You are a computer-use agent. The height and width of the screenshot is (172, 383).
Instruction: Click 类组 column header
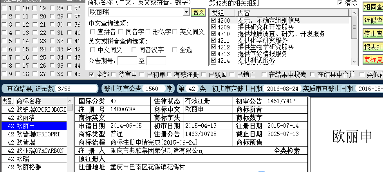pos(222,13)
